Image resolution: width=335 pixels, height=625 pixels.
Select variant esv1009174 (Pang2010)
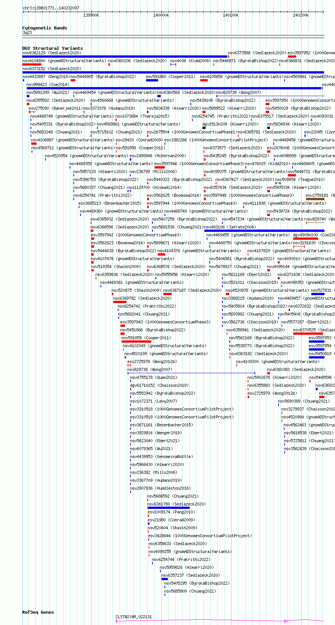click(x=171, y=512)
